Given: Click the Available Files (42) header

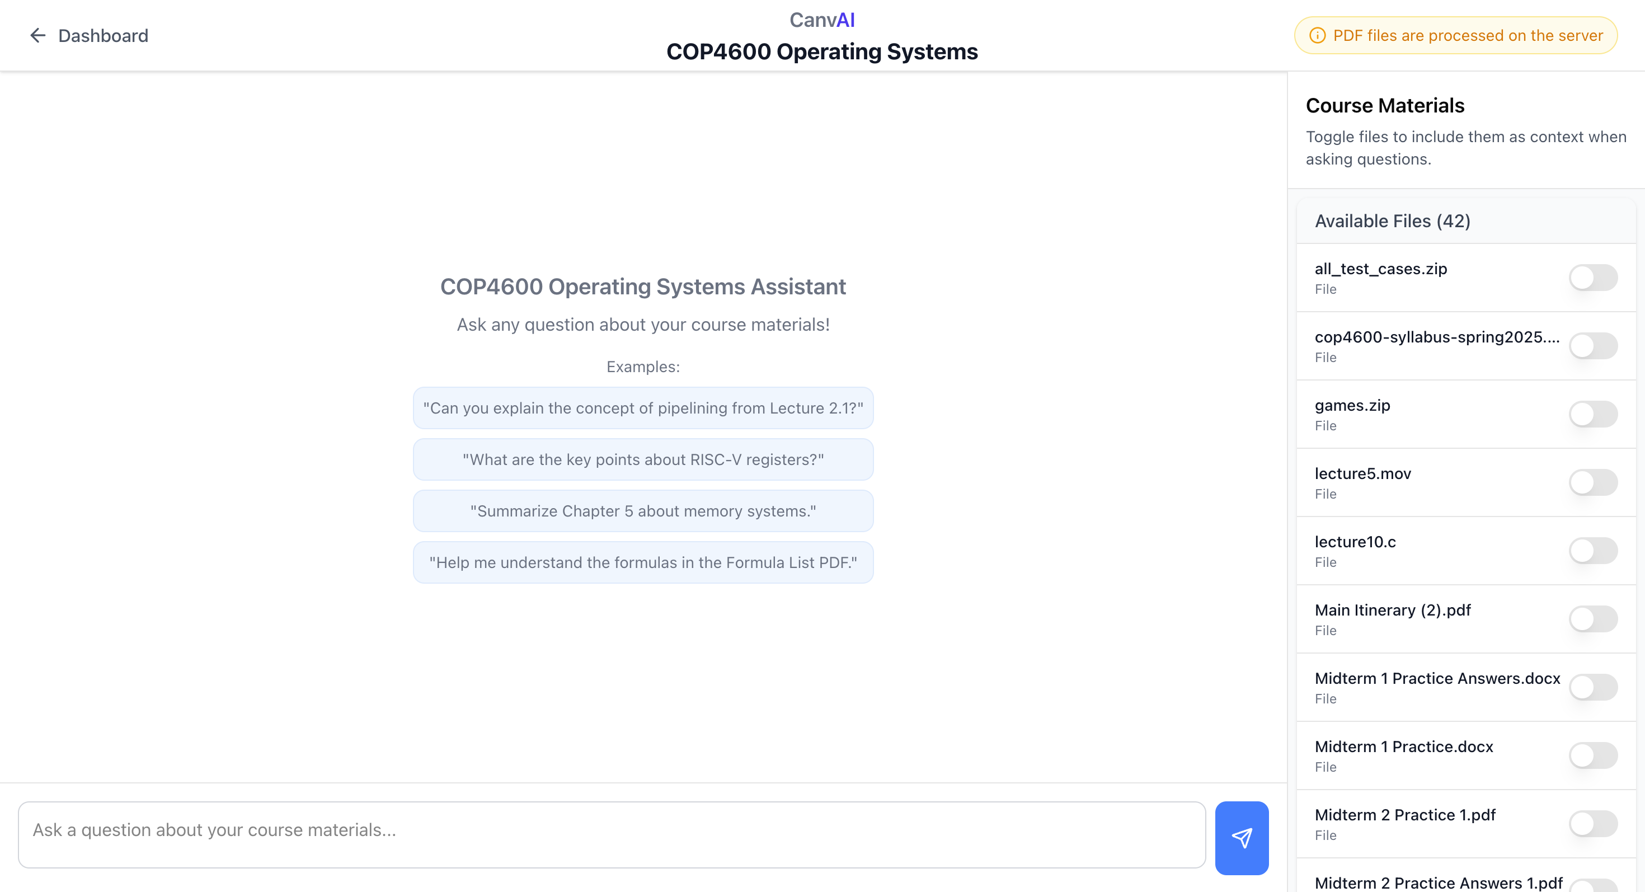Looking at the screenshot, I should pyautogui.click(x=1392, y=221).
